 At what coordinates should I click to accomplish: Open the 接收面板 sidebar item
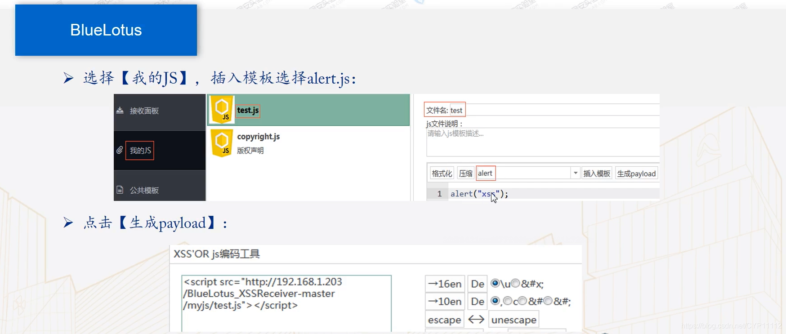point(160,111)
